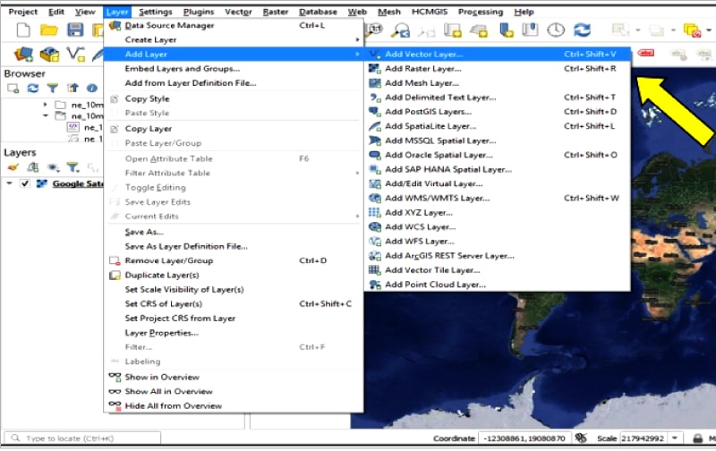
Task: Click Data Source Manager in Layer menu
Action: point(169,25)
